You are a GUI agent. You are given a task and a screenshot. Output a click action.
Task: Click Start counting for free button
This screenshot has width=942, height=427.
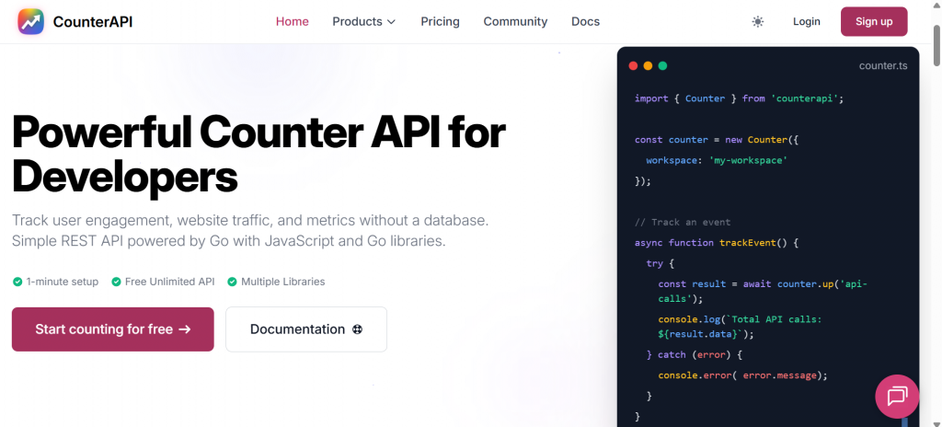pos(113,329)
